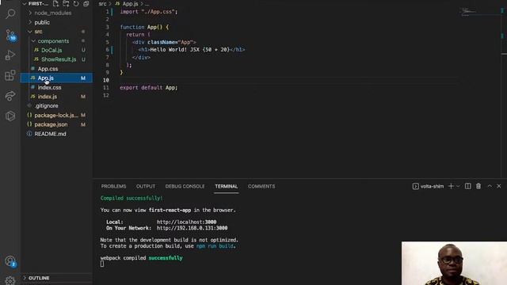Image resolution: width=507 pixels, height=285 pixels.
Task: Click 'npm run build' text in terminal
Action: pyautogui.click(x=215, y=246)
